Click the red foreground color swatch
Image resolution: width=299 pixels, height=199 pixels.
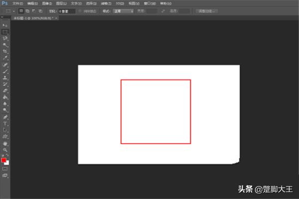coord(3,160)
